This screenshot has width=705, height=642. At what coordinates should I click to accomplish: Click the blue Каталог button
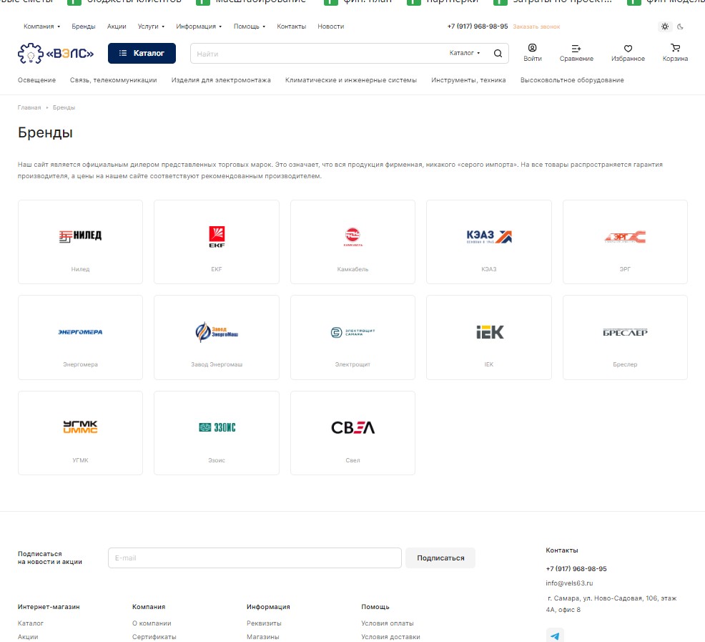[x=142, y=53]
